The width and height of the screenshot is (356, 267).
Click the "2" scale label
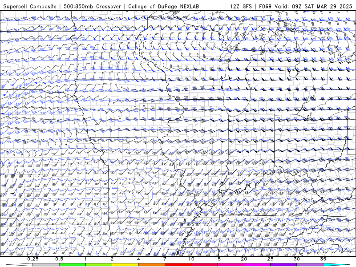112,259
